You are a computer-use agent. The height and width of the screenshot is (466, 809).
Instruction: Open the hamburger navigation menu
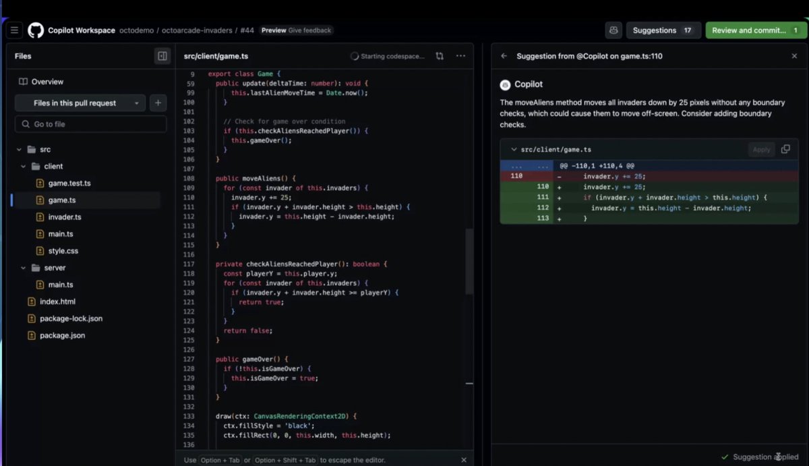click(14, 30)
